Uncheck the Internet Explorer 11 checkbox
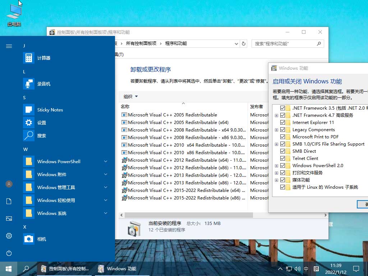Viewport: 368px width, 276px height. [x=282, y=122]
